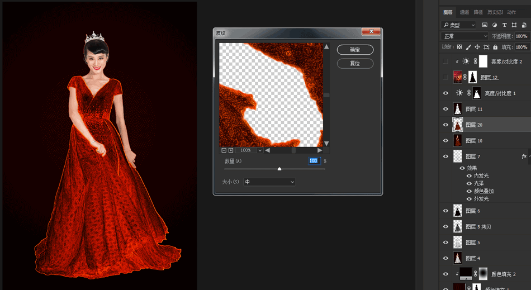
Task: Click the lock position move icon
Action: coord(478,47)
